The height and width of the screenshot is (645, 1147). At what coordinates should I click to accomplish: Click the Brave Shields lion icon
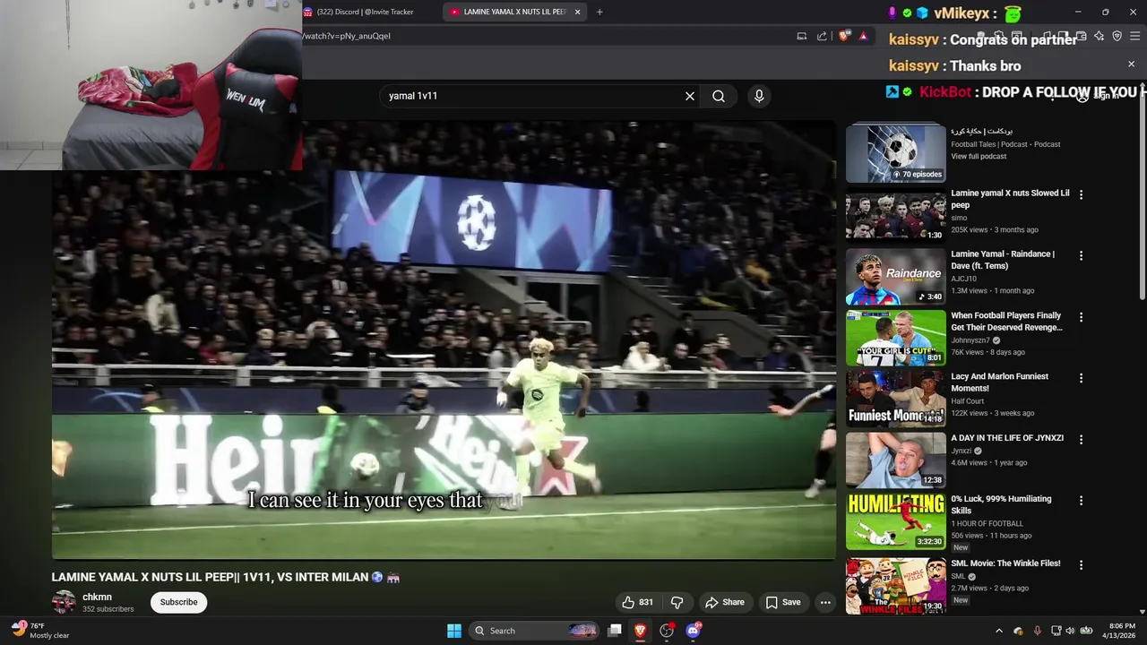pyautogui.click(x=844, y=36)
